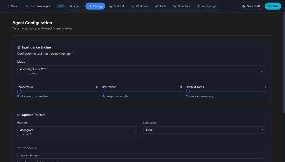Click the sparkles icon beside Knowledge
285x162 pixels.
coord(198,6)
